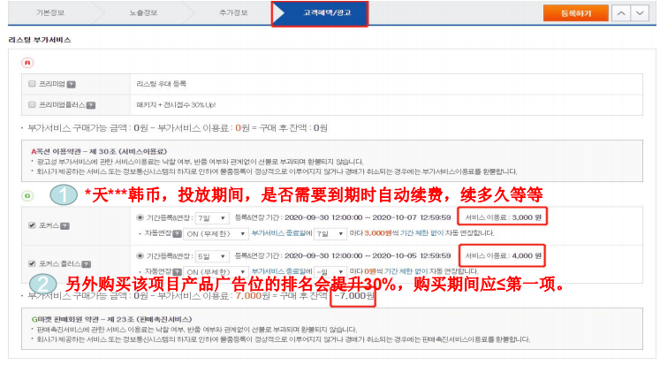Click the 기간 제한 없이 link in 포커스 row
Screen dimensions: 660x365
tap(421, 232)
